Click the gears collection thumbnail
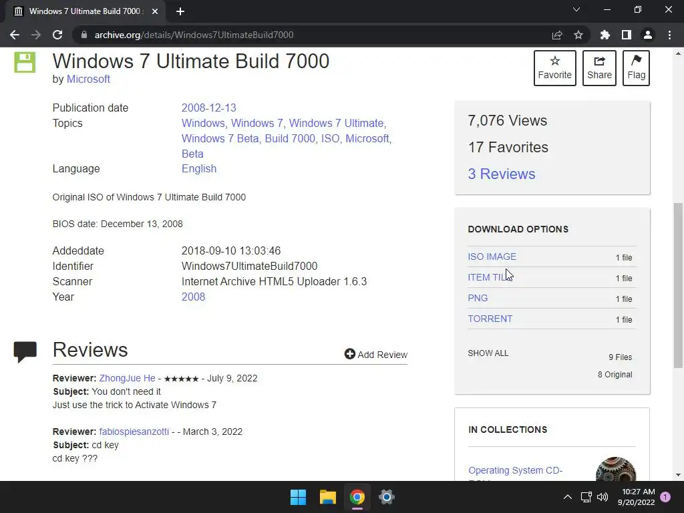Image resolution: width=684 pixels, height=513 pixels. [615, 469]
